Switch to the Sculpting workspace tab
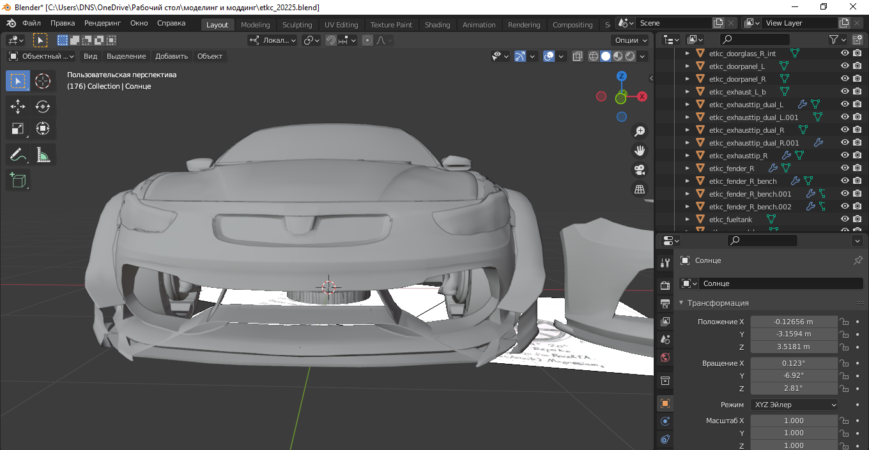Image resolution: width=869 pixels, height=450 pixels. (297, 25)
